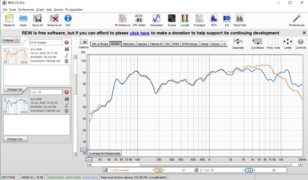The height and width of the screenshot is (180, 308).
Task: Switch to GD tab
Action: tap(167, 44)
